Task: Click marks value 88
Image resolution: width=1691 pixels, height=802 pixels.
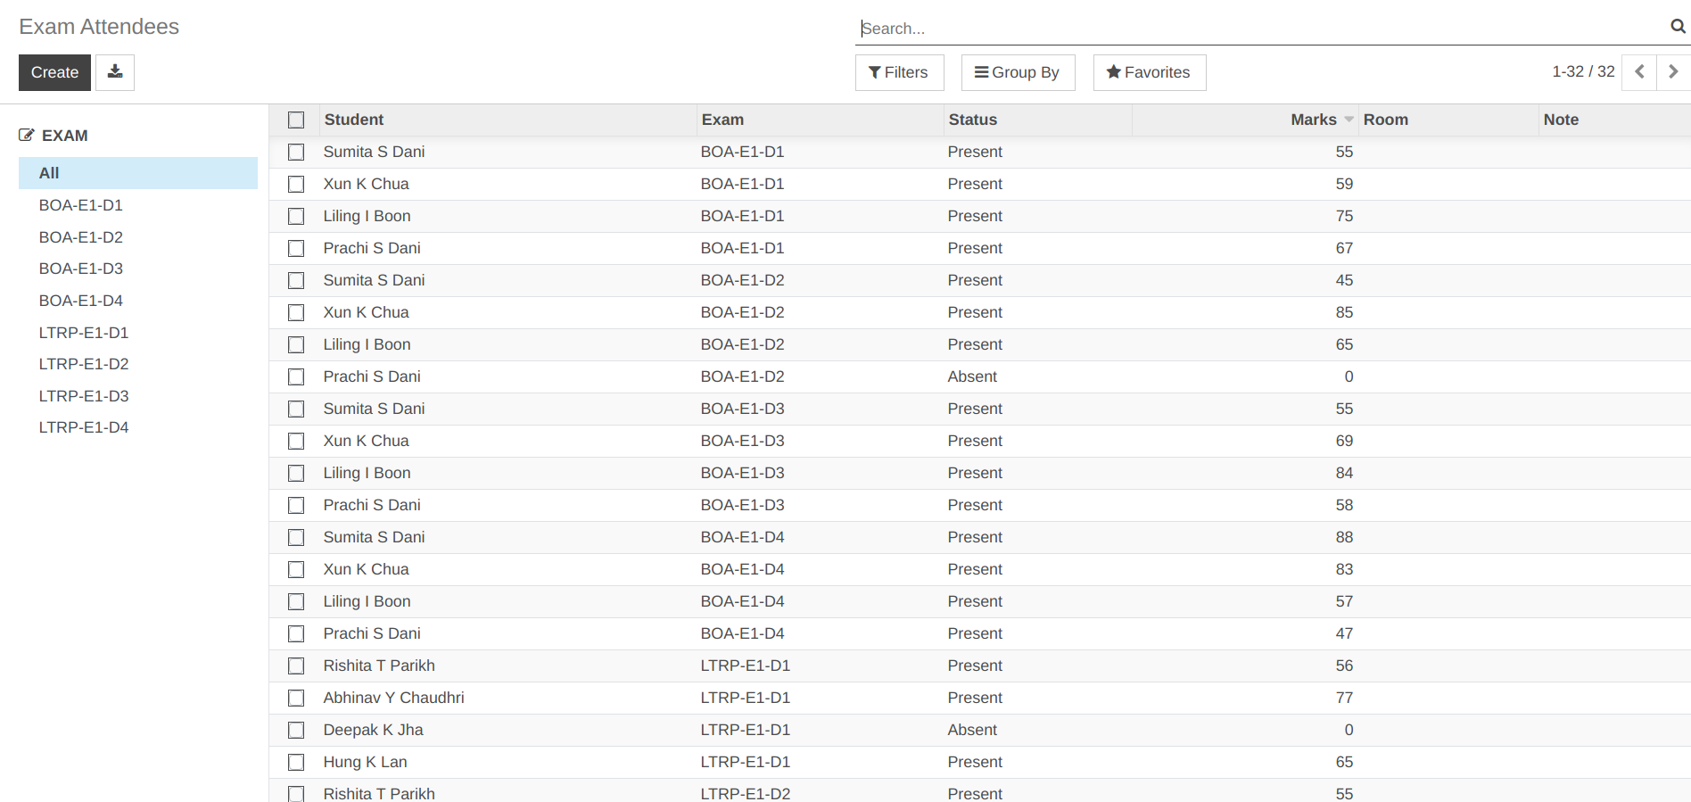Action: tap(1344, 537)
